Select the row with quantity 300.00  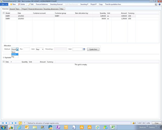coord(69,19)
